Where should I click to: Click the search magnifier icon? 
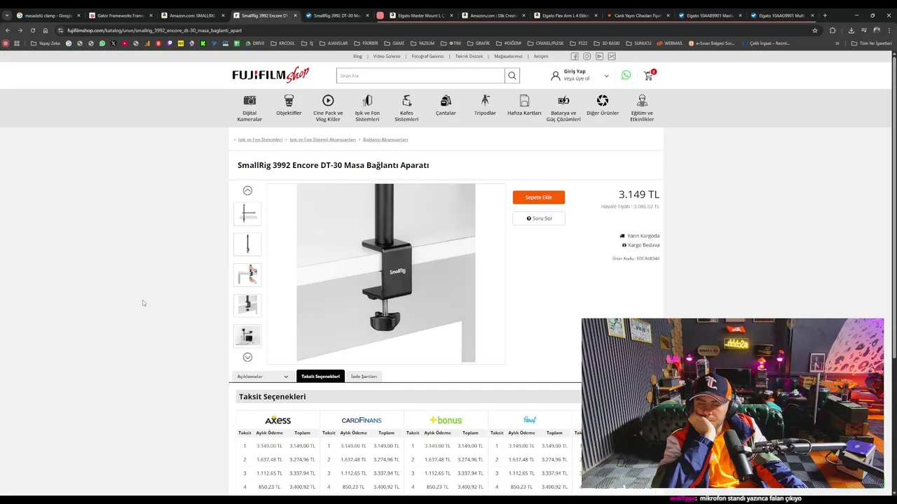(512, 76)
